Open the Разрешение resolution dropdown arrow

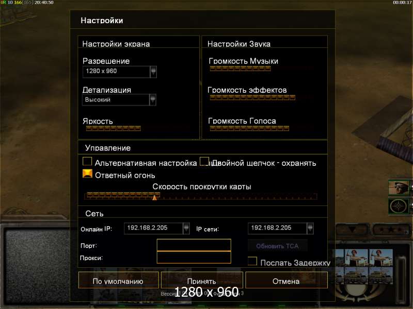[153, 72]
